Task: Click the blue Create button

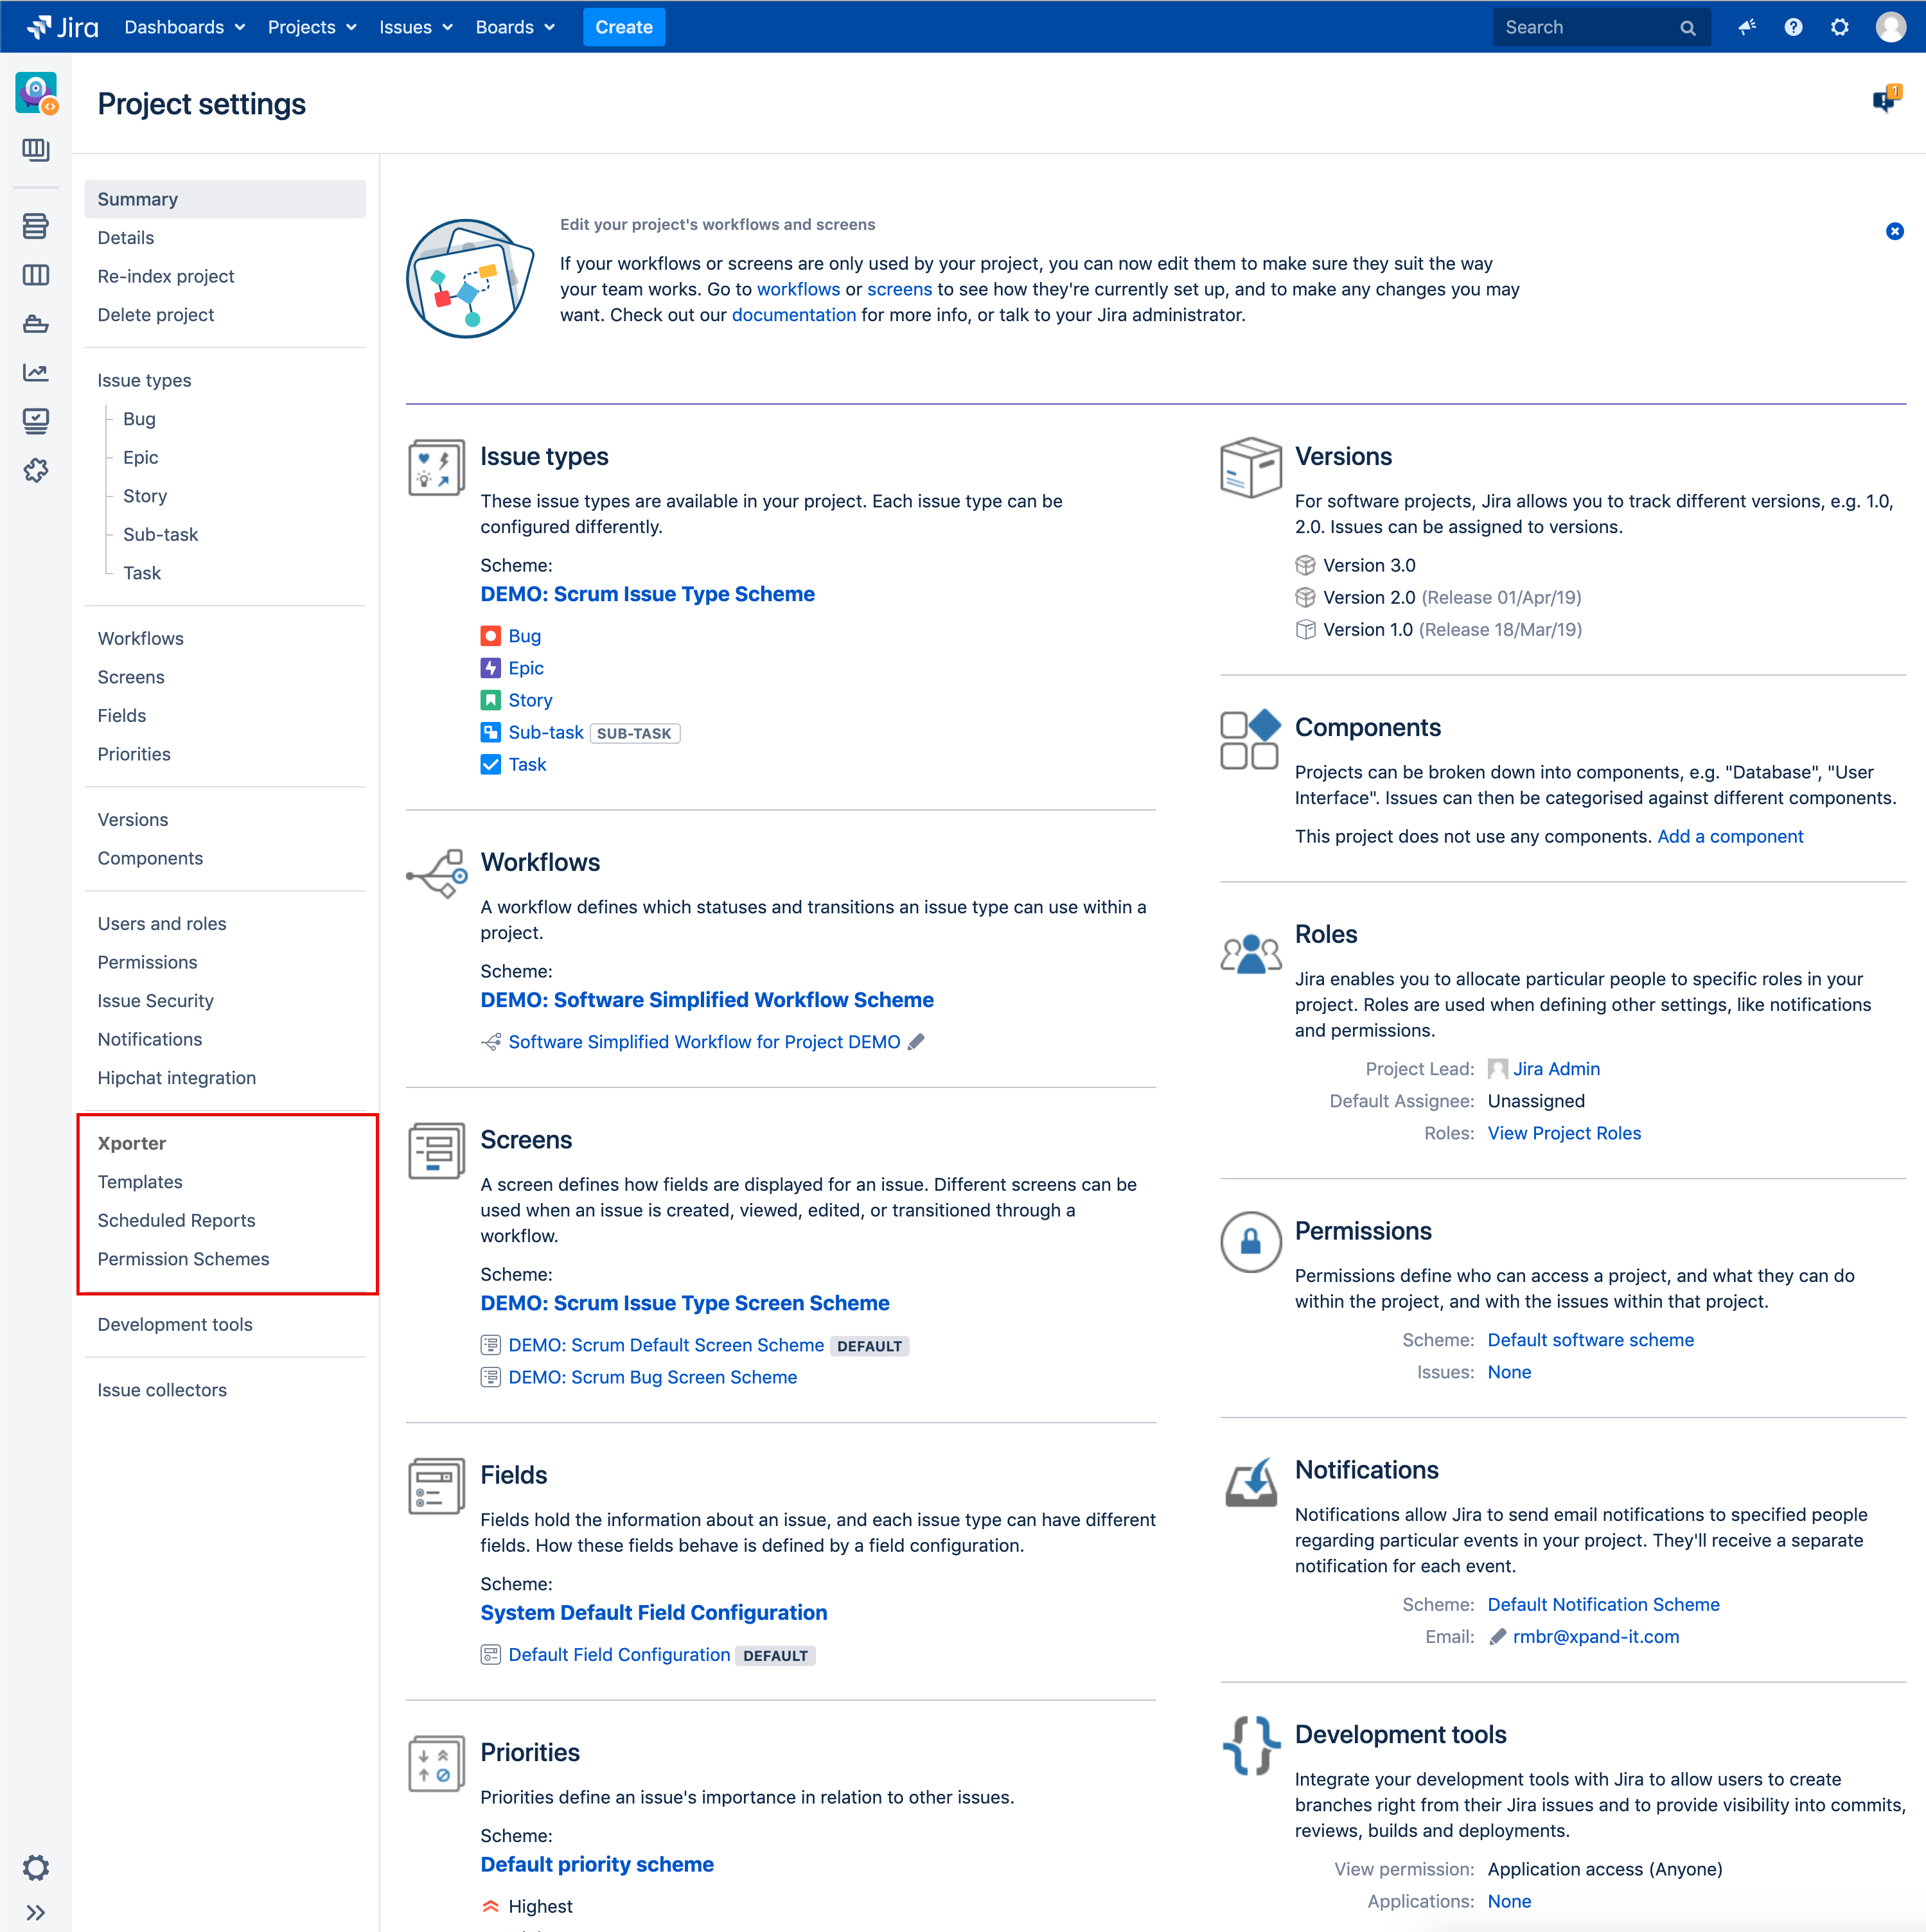Action: (x=624, y=27)
